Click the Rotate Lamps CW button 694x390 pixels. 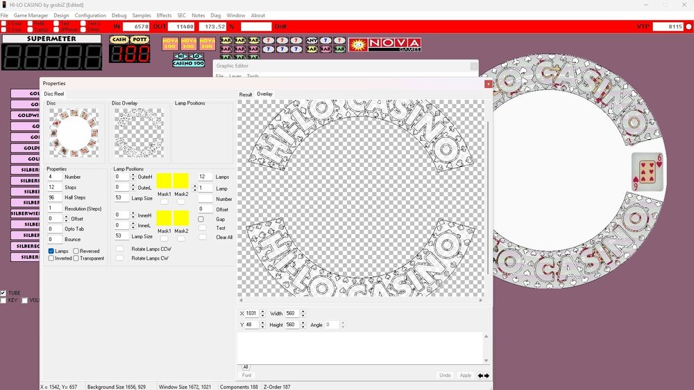(x=120, y=258)
